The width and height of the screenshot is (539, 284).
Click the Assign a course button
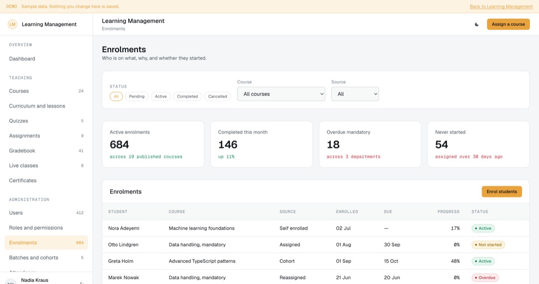pyautogui.click(x=508, y=25)
